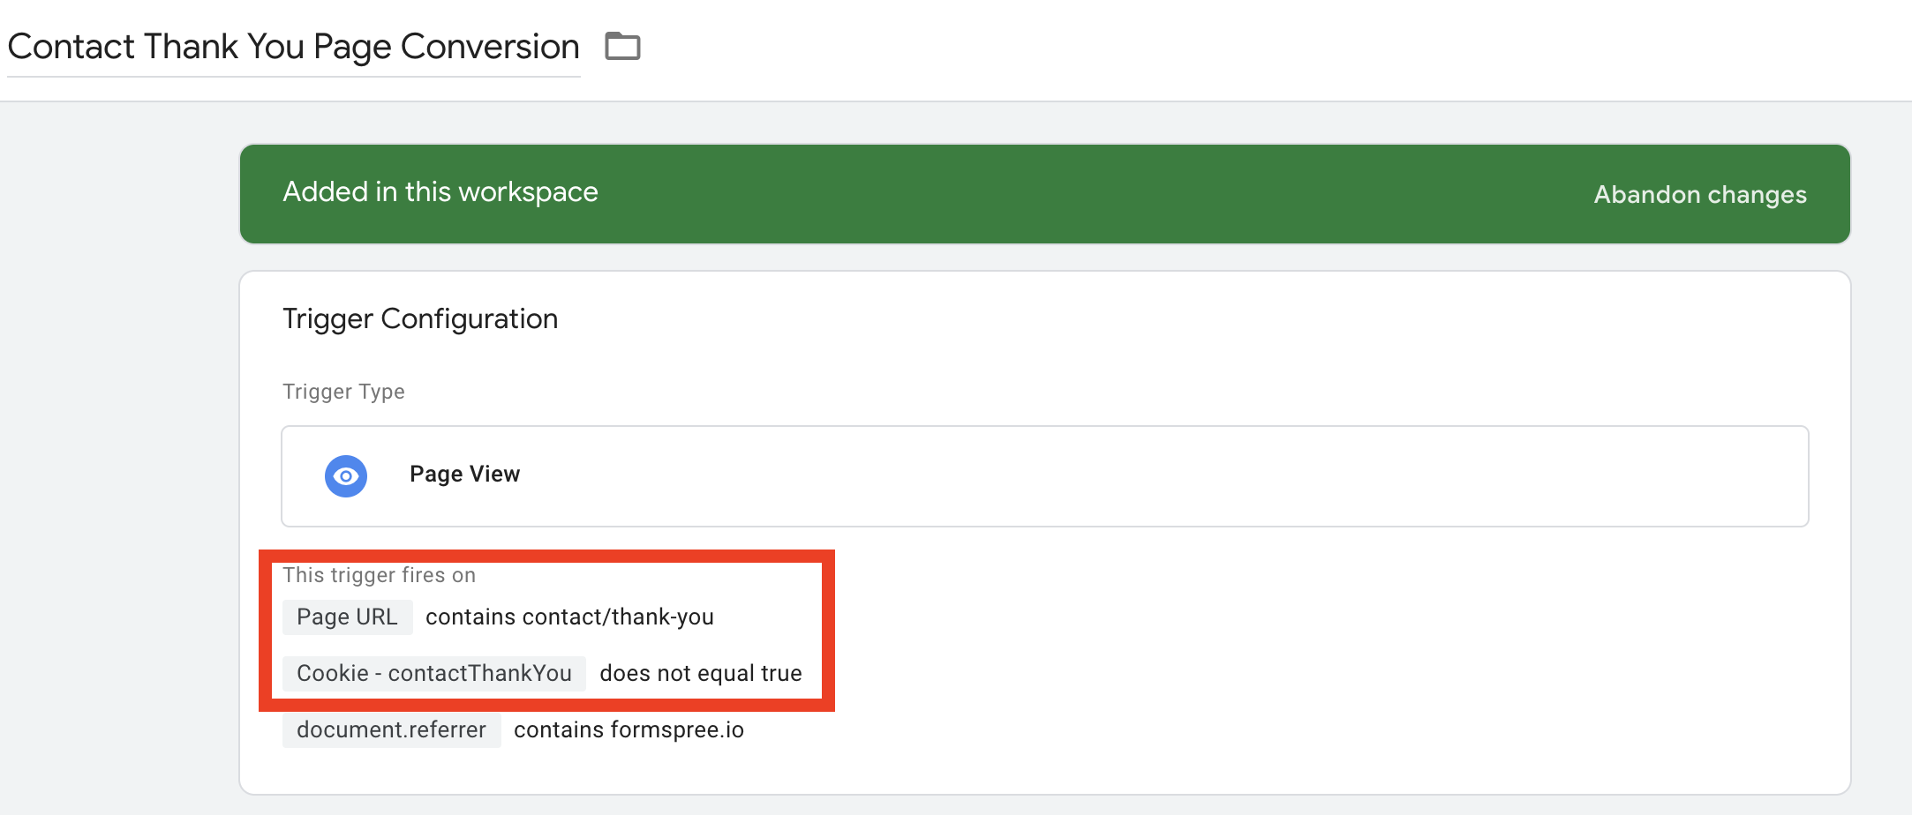
Task: Click the document.referrer variable chip
Action: click(x=391, y=730)
